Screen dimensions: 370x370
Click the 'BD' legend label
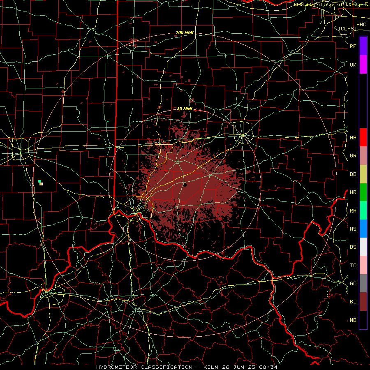click(353, 174)
